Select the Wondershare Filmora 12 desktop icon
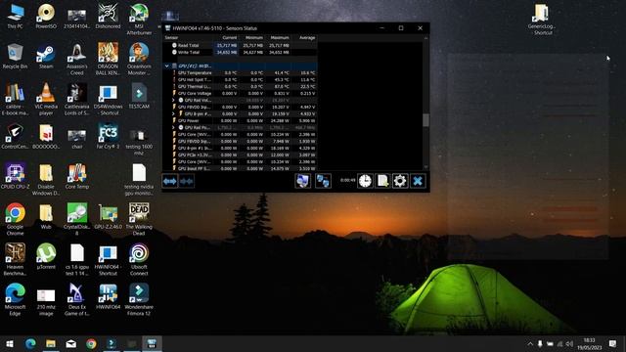Screen dimensions: 626x352 139,299
